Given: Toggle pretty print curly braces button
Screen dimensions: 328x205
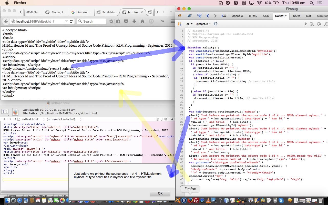Looking at the screenshot, I should tap(216, 24).
